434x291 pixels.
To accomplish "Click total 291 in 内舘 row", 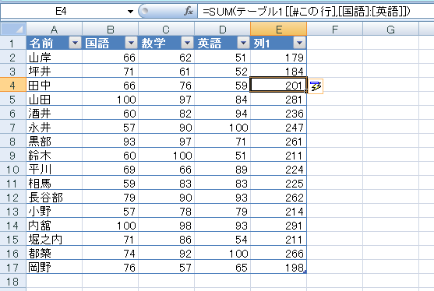I will click(278, 225).
